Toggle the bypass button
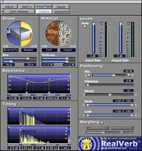This screenshot has width=142, height=151. [x=61, y=7]
